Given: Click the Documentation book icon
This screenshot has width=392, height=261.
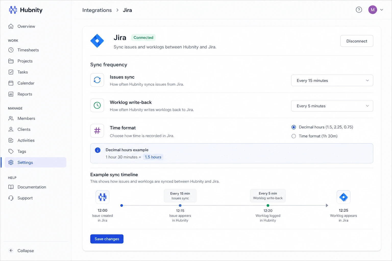Looking at the screenshot, I should [x=11, y=187].
